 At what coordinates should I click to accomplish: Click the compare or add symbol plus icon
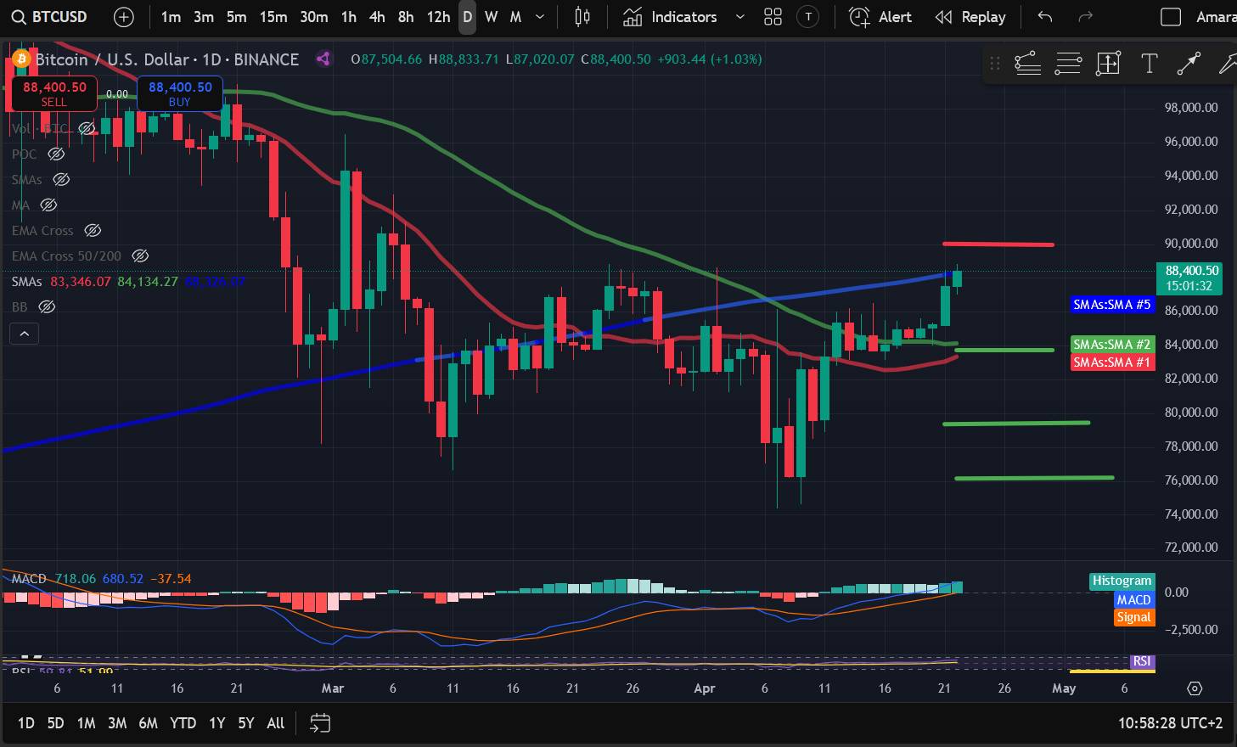pos(124,17)
